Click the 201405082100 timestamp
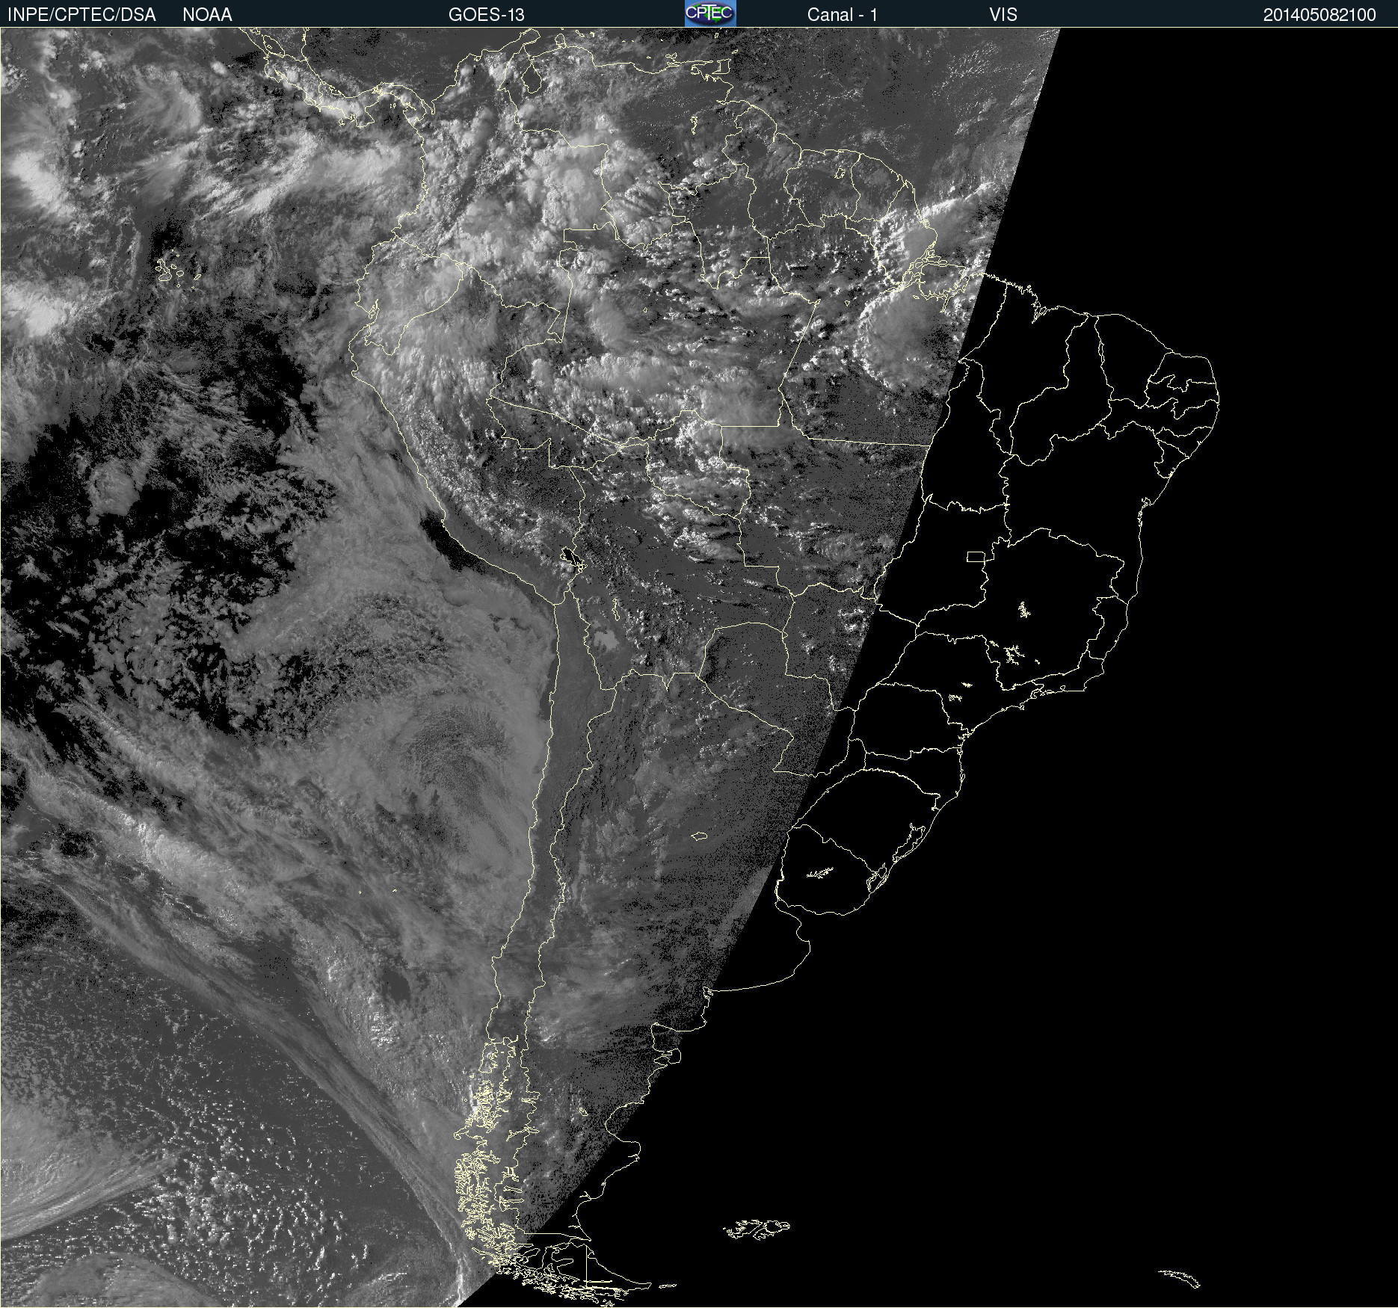 pos(1320,14)
